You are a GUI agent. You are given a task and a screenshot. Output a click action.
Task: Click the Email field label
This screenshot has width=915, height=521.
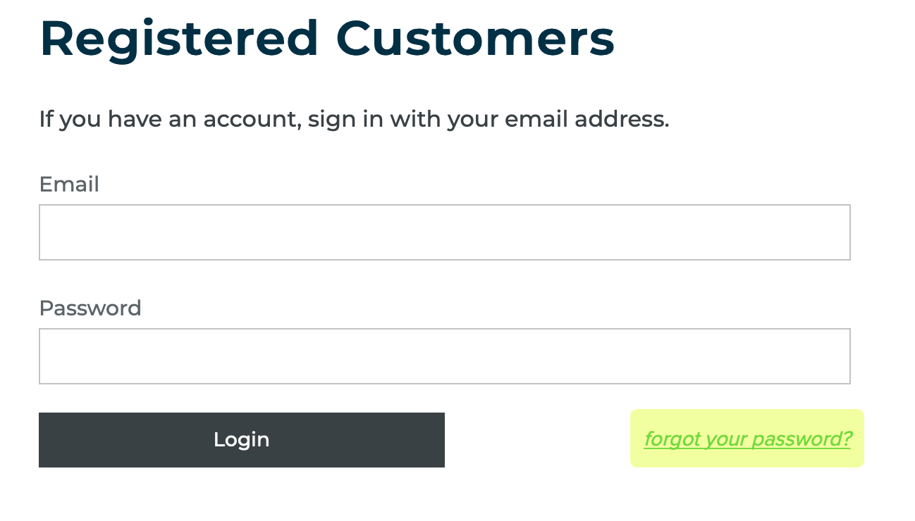(x=69, y=184)
